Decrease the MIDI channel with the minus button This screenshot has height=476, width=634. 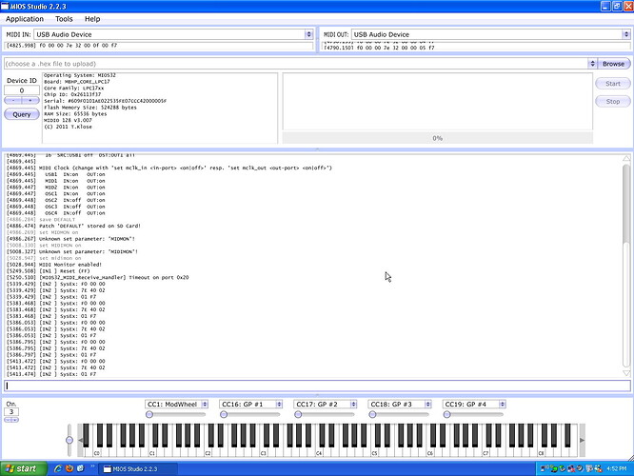tap(8, 420)
